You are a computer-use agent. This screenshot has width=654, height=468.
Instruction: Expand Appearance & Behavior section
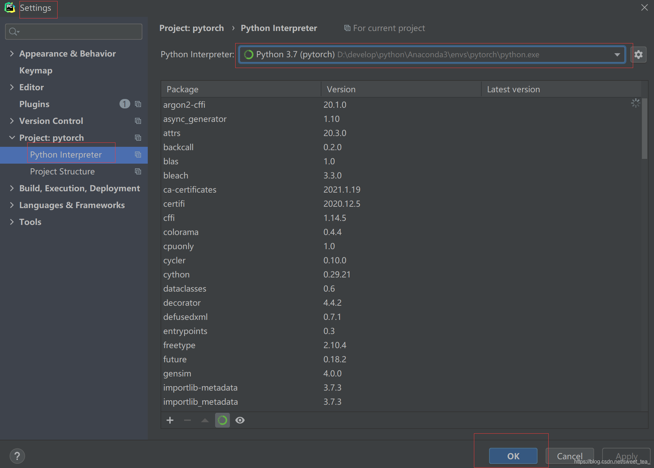[12, 54]
